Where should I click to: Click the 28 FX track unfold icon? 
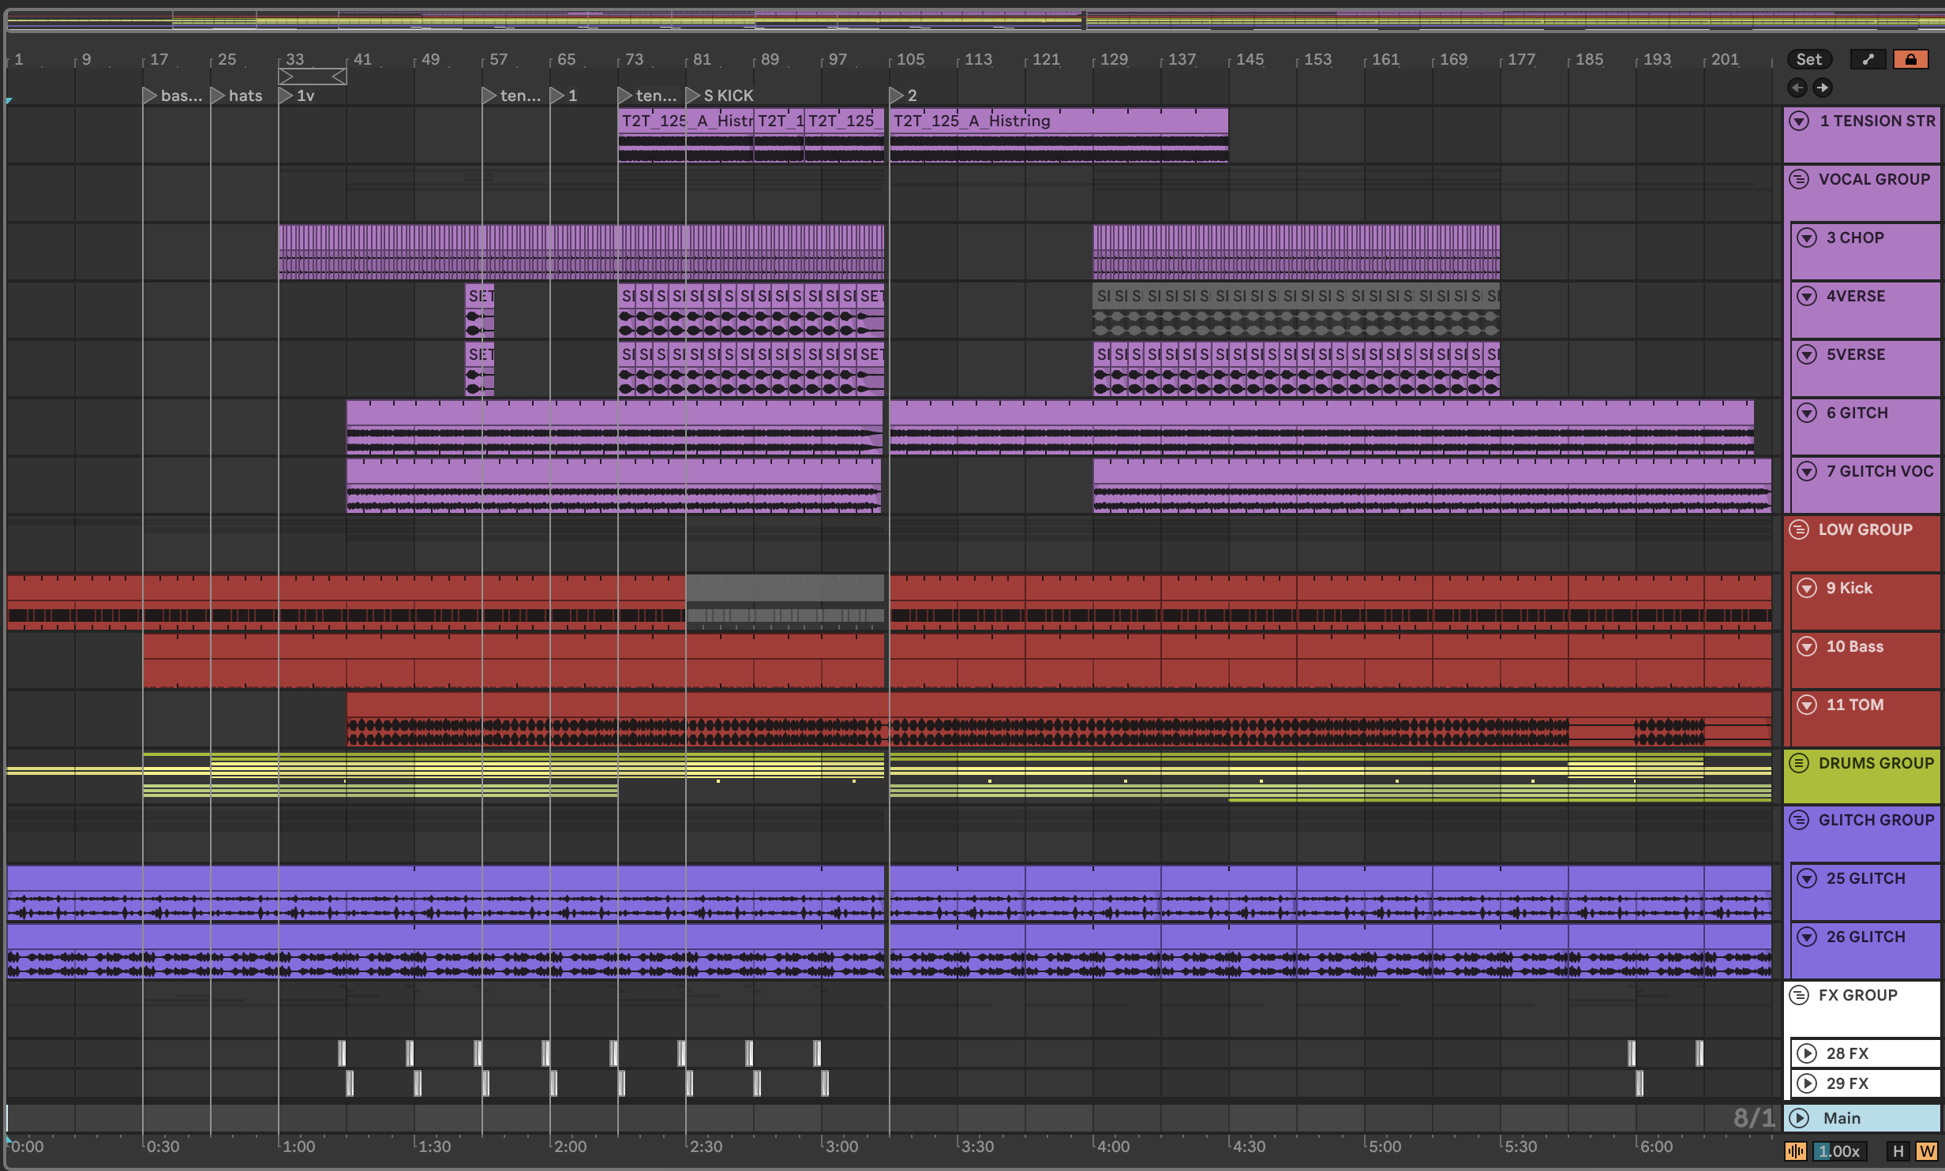(1807, 1053)
